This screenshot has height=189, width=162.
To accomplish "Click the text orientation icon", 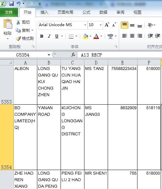I will (x=150, y=25).
